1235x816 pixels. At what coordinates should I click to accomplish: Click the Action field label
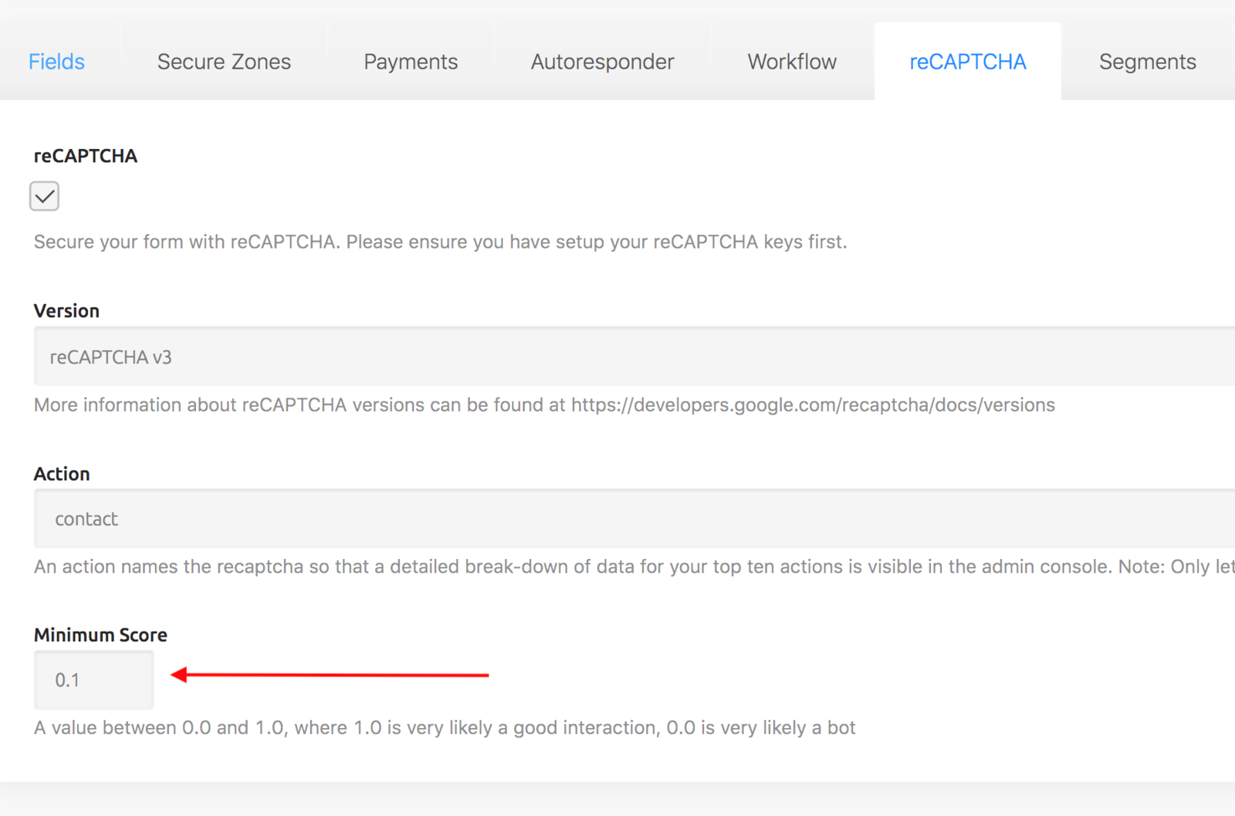pyautogui.click(x=62, y=474)
